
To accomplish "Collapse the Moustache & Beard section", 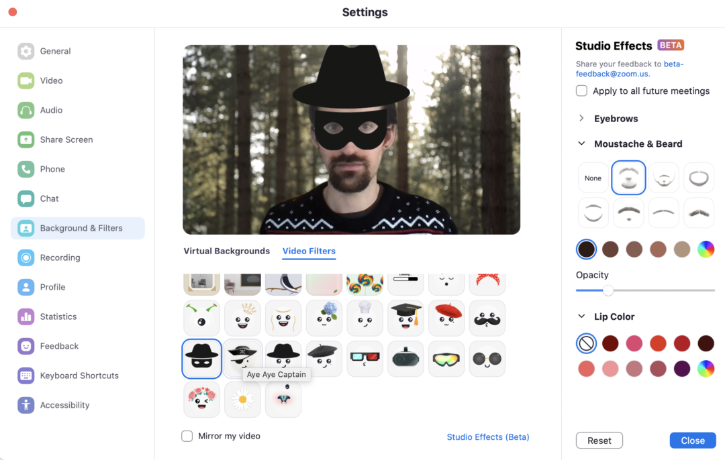I will coord(581,144).
